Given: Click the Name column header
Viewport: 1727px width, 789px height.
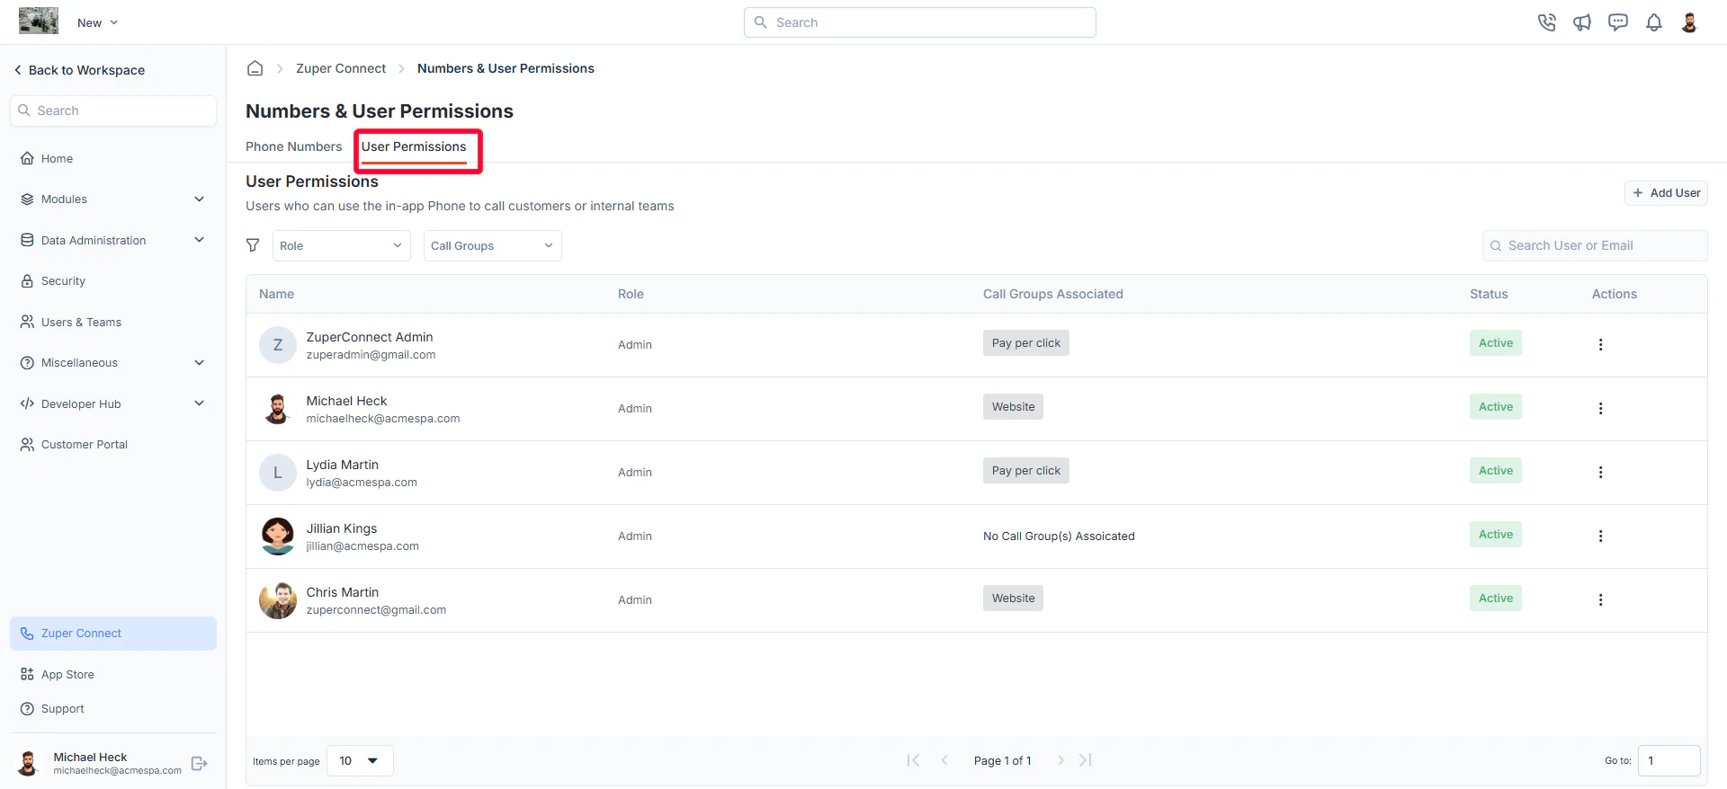Looking at the screenshot, I should tap(277, 294).
